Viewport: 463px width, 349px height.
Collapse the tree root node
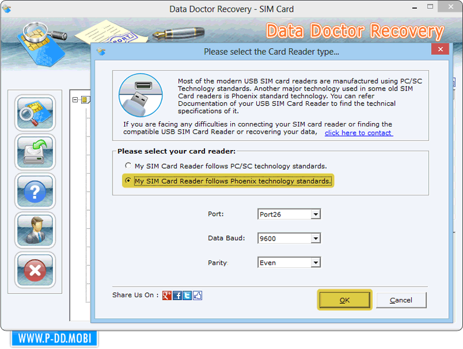click(75, 99)
